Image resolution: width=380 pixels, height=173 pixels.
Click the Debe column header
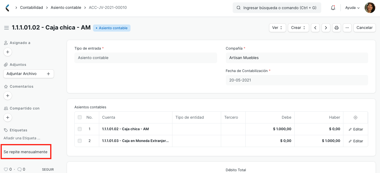pyautogui.click(x=270, y=117)
